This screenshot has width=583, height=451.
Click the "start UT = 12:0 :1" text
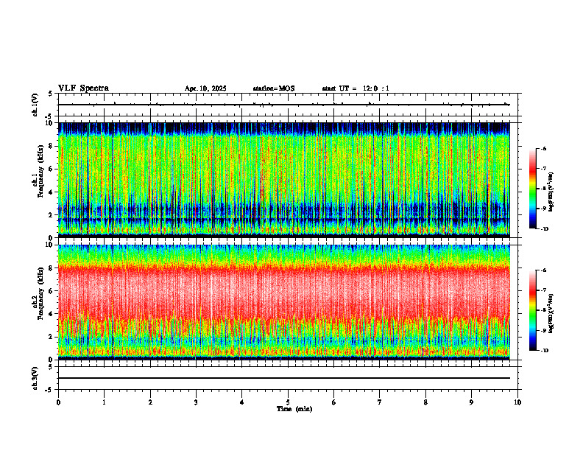click(x=356, y=88)
